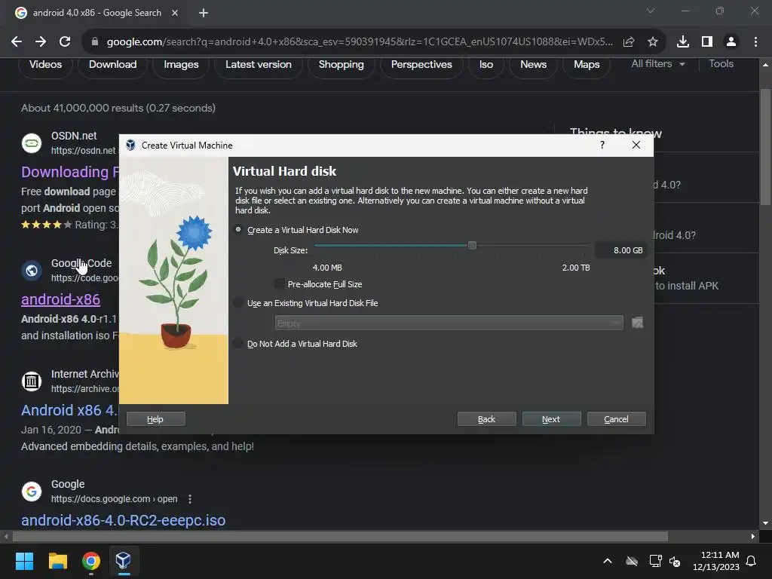Click the Internet Archive favicon

[32, 381]
